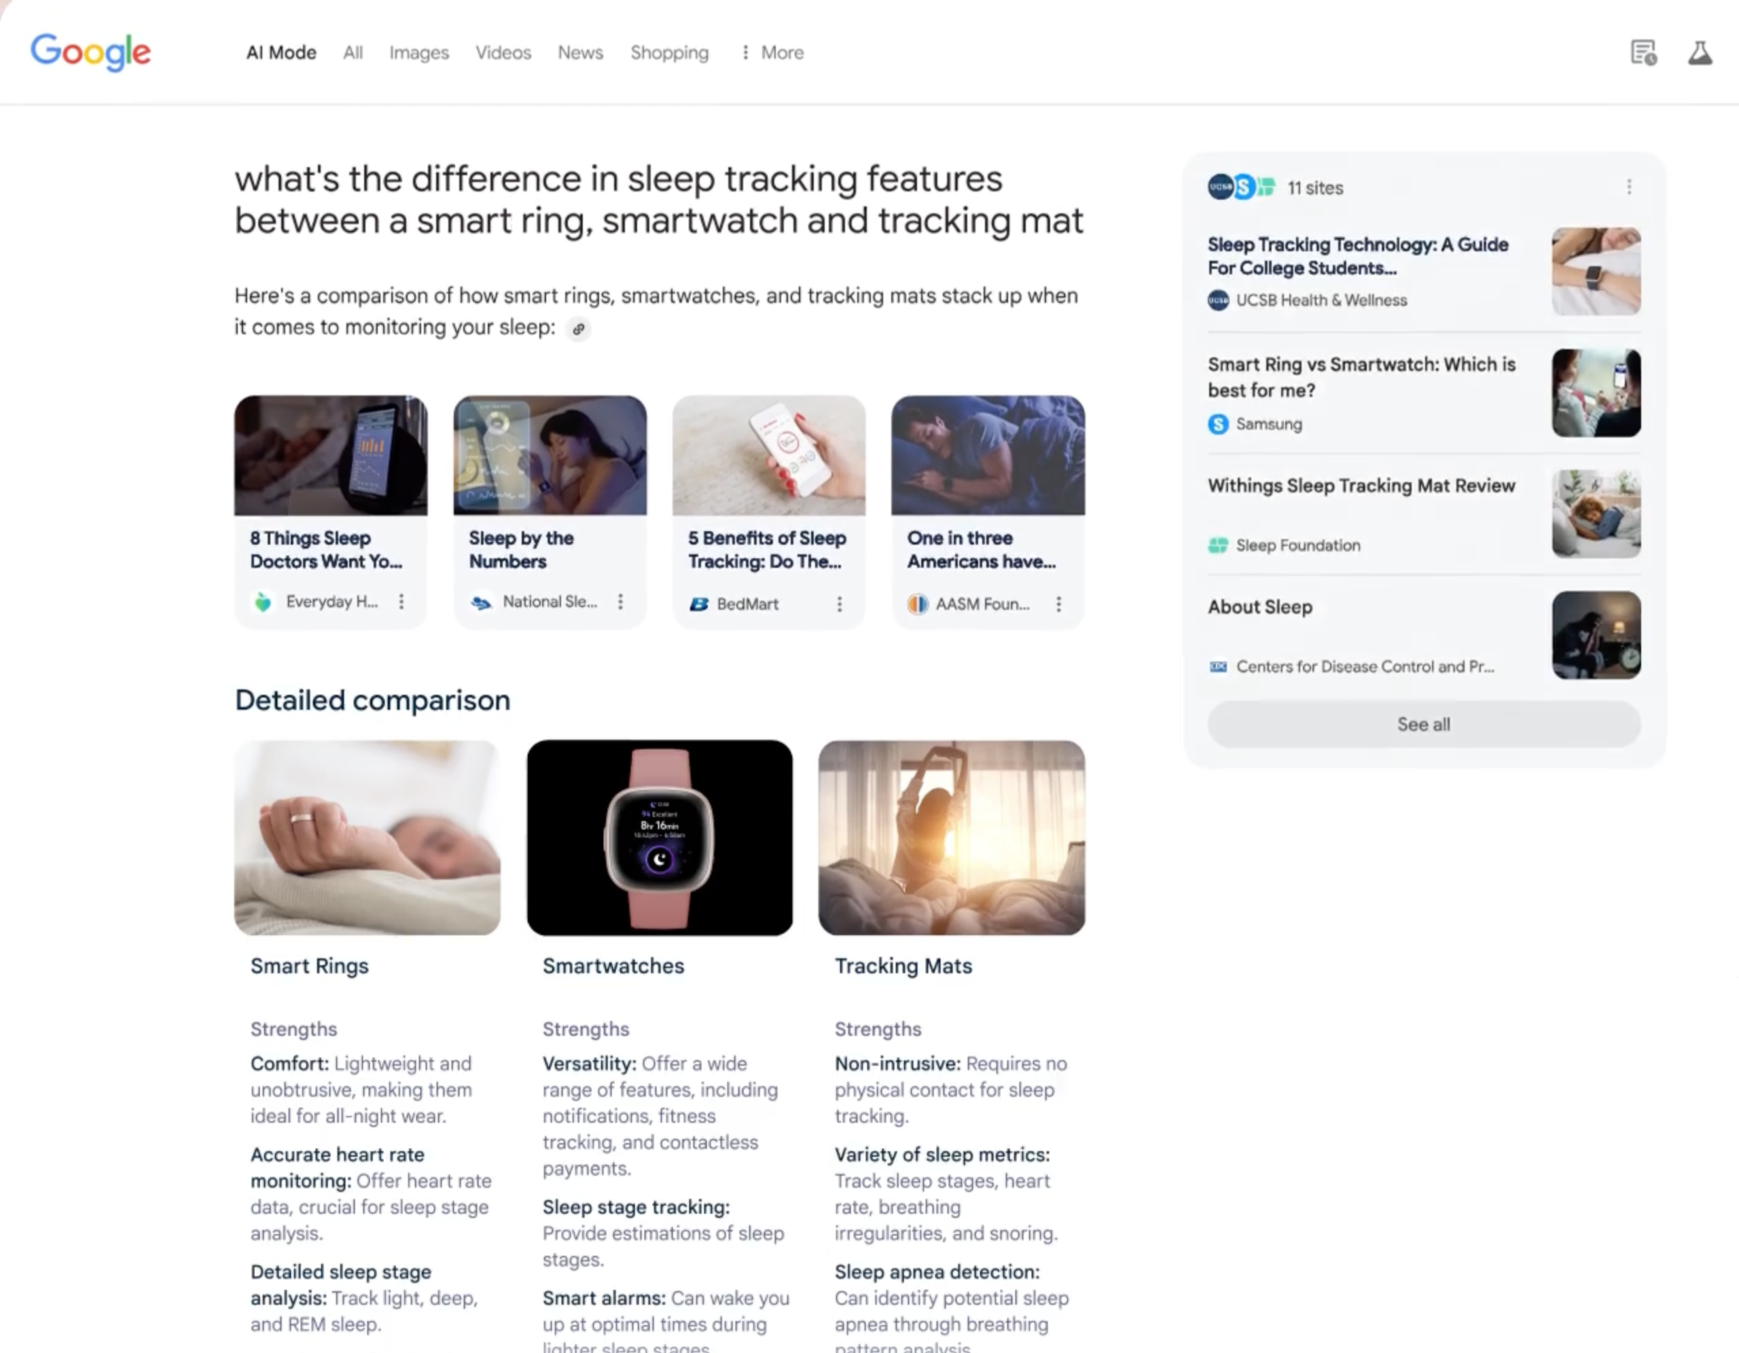
Task: Open the 11 sites panel options menu
Action: (1629, 187)
